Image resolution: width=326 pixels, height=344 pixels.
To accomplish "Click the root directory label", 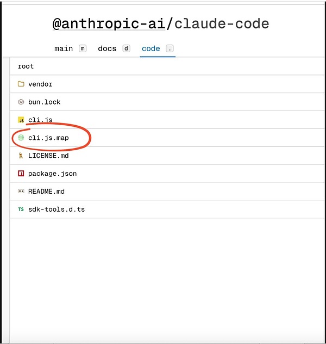I will pyautogui.click(x=26, y=66).
